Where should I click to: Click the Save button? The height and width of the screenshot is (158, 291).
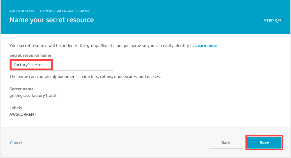(x=264, y=143)
